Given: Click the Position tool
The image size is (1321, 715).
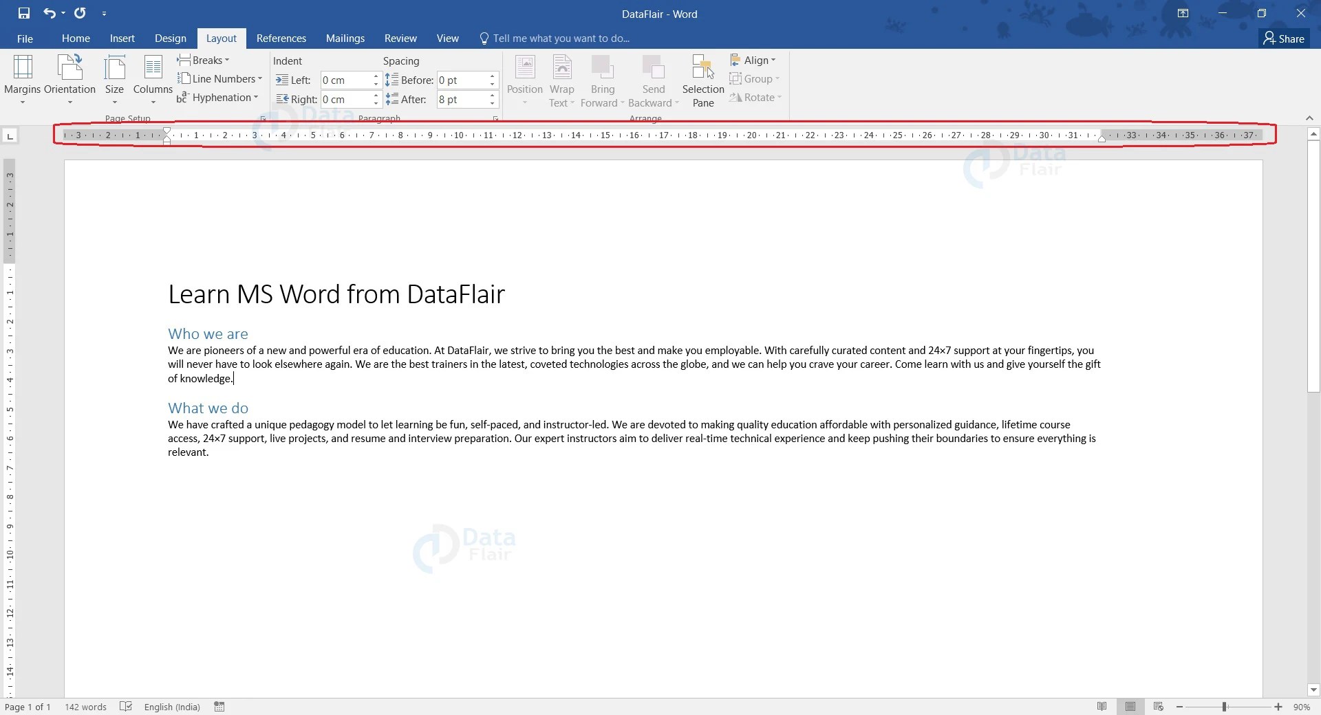Looking at the screenshot, I should (524, 78).
